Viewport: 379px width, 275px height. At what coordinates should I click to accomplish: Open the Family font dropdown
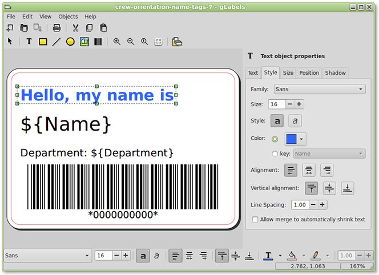click(320, 89)
